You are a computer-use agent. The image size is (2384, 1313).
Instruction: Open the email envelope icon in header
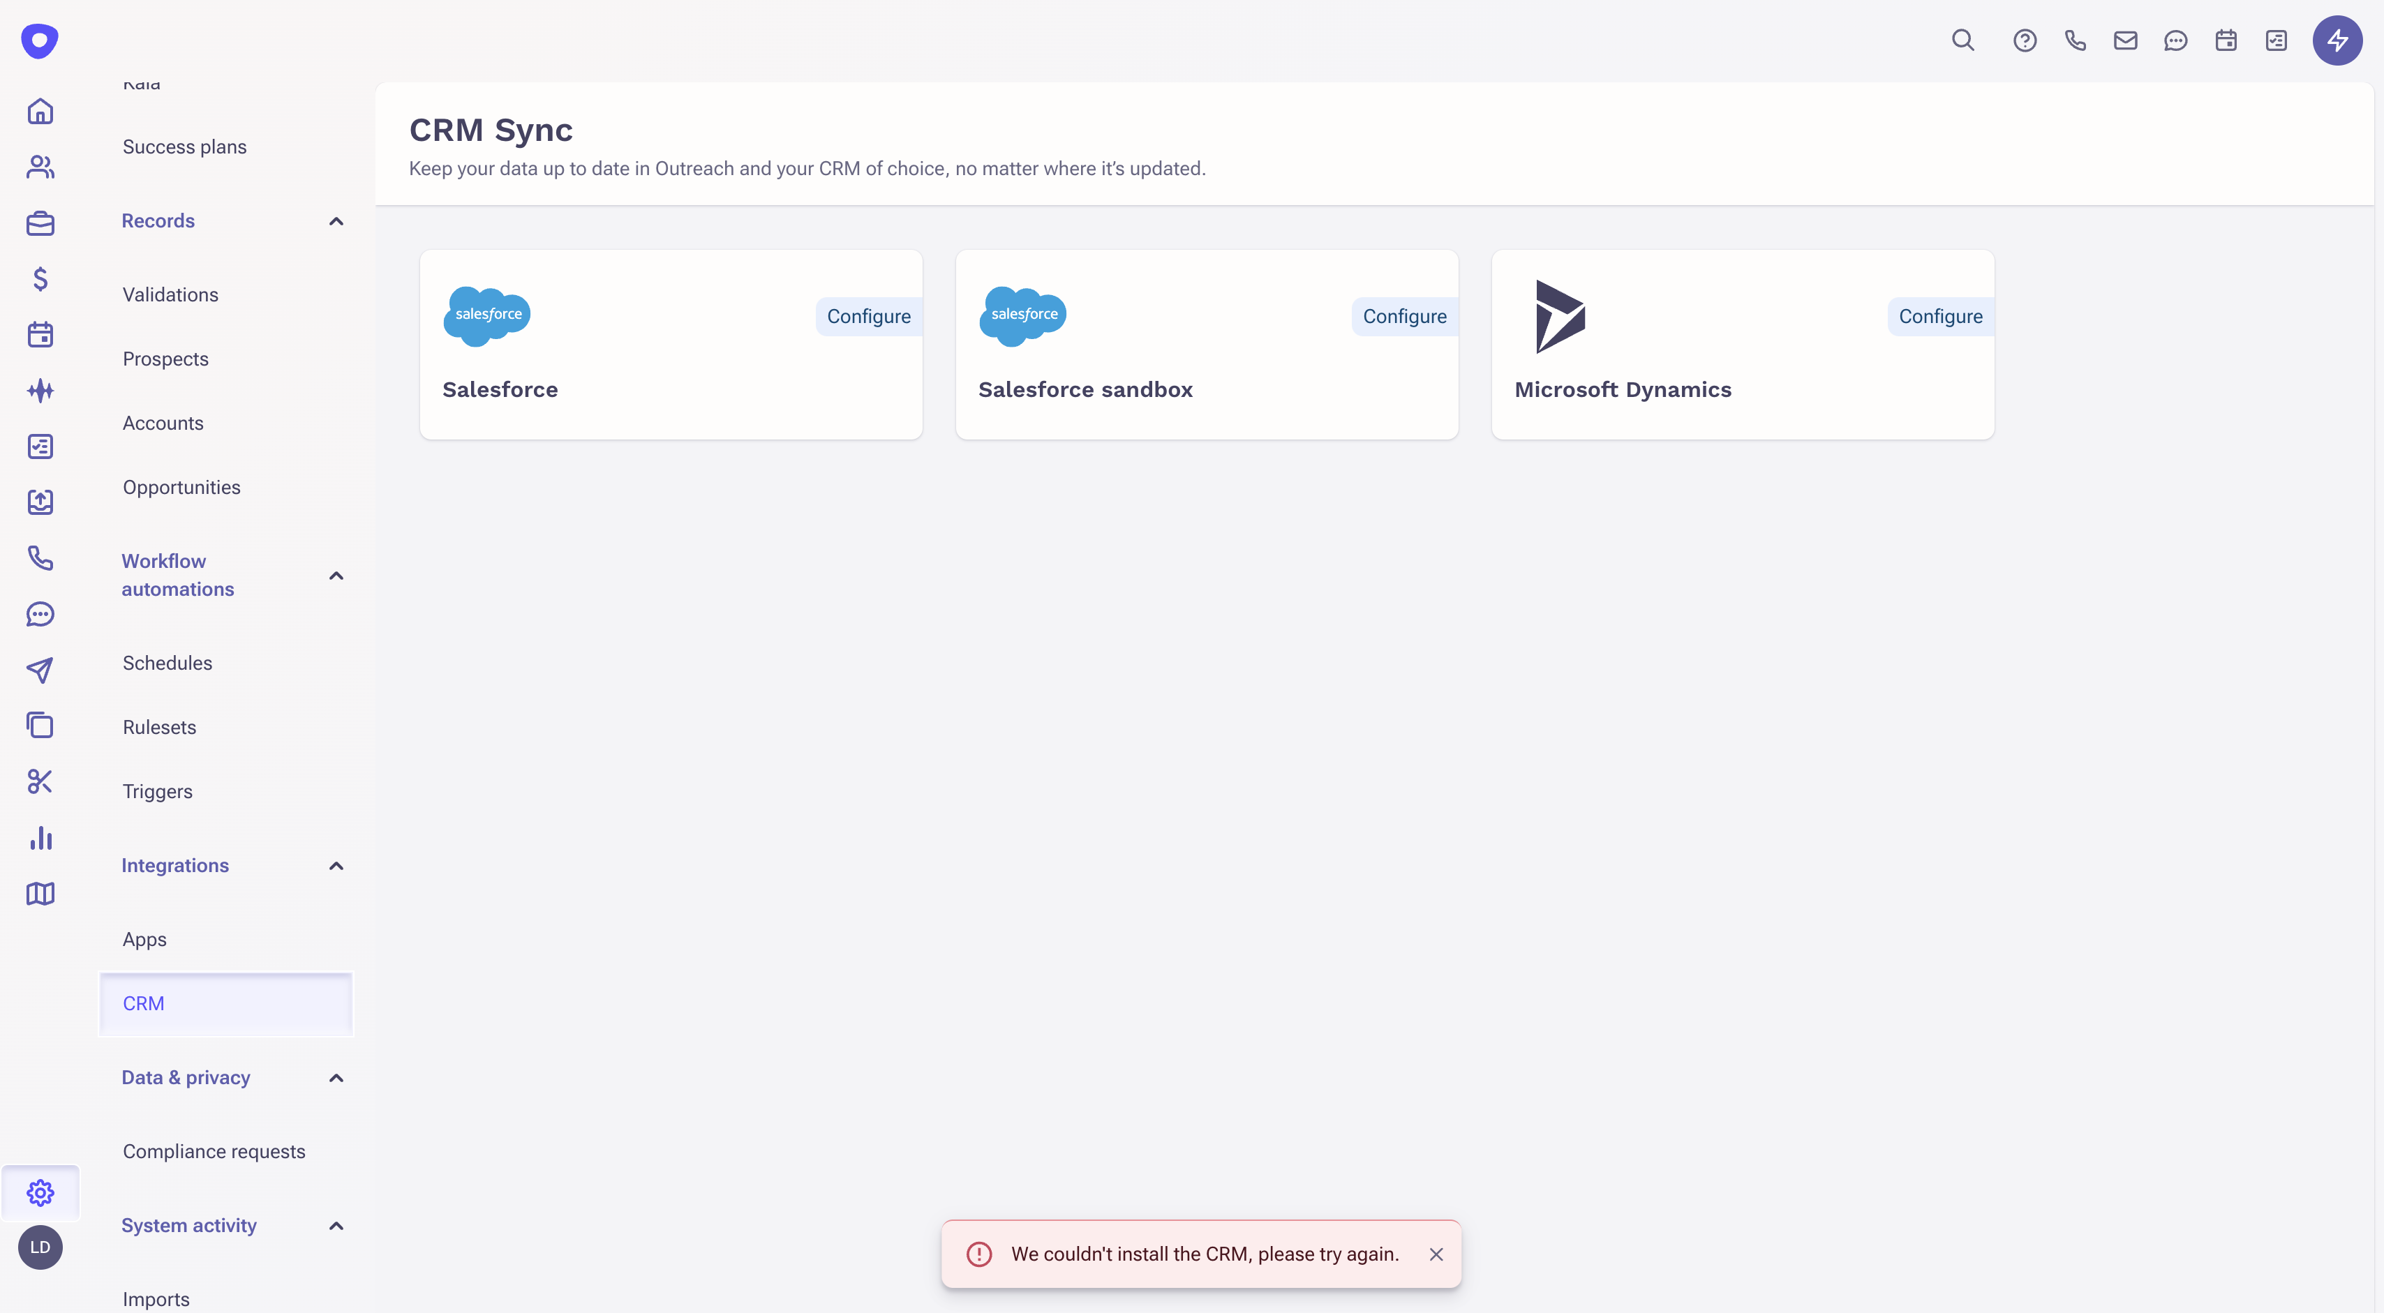2125,40
